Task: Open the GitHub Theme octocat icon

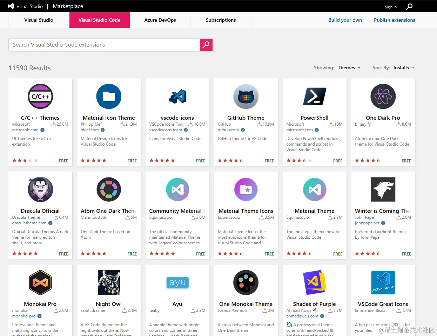Action: pyautogui.click(x=246, y=96)
